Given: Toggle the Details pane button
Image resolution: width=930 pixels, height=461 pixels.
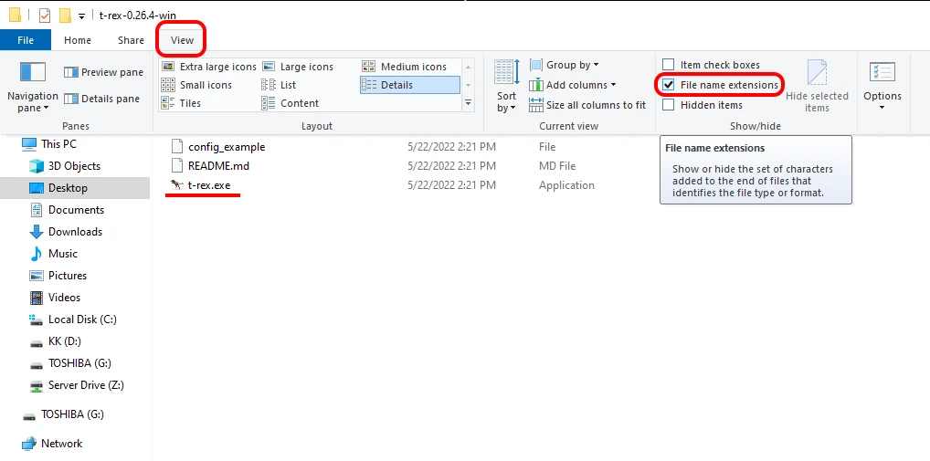Looking at the screenshot, I should [101, 99].
